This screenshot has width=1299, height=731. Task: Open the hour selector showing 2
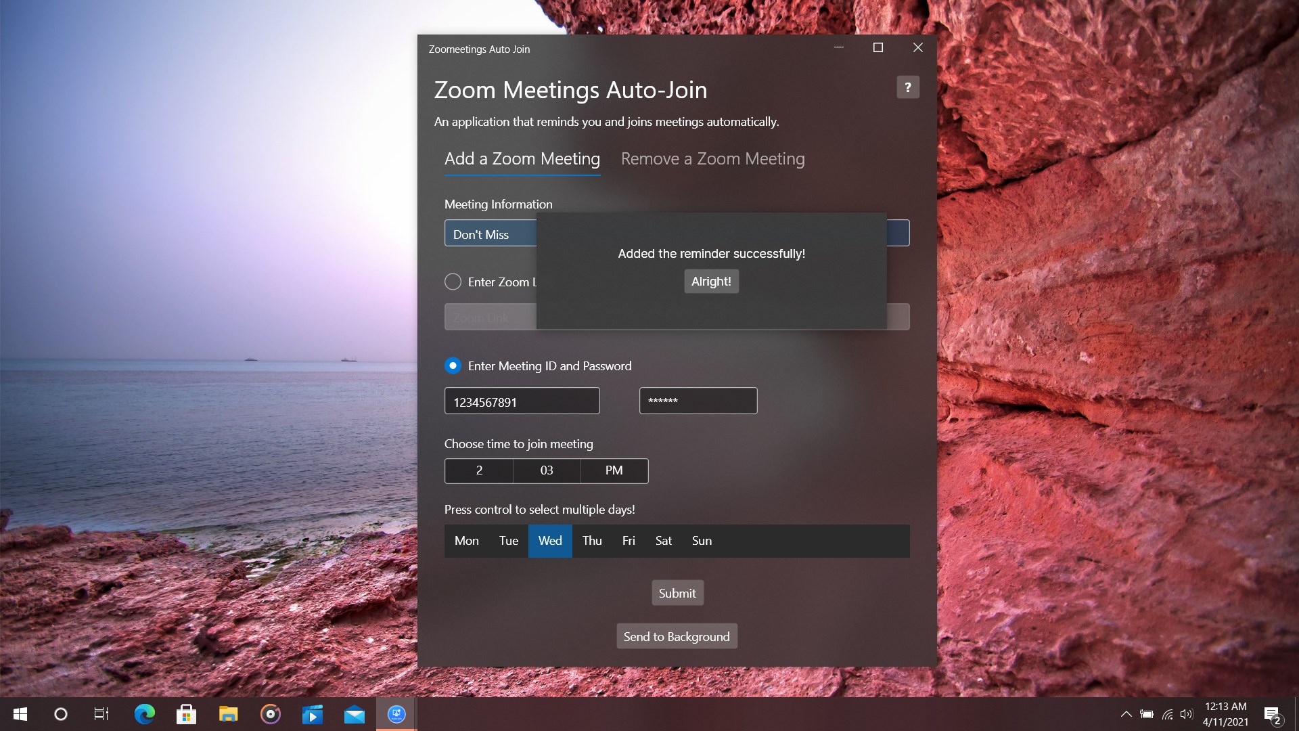(x=478, y=470)
